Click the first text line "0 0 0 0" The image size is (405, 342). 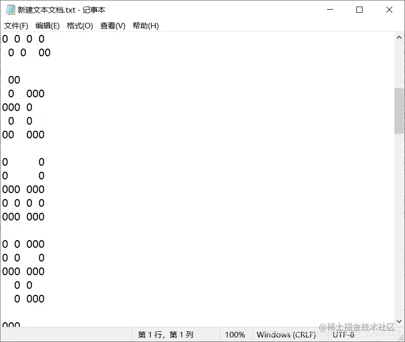tap(23, 39)
